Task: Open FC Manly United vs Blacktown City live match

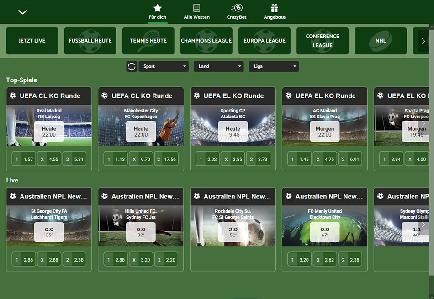Action: click(325, 226)
